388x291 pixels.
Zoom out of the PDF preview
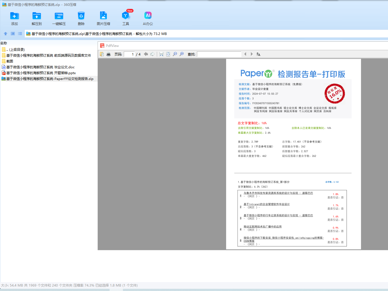tap(175, 54)
